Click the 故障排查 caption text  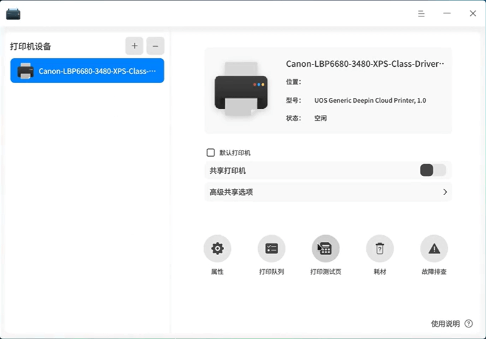coord(434,272)
